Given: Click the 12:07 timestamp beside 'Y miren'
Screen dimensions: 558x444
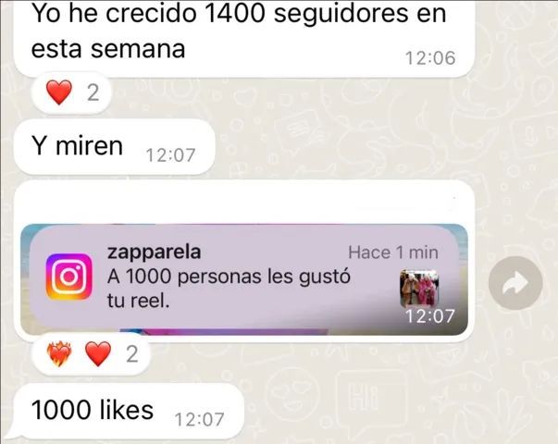Looking at the screenshot, I should [170, 155].
